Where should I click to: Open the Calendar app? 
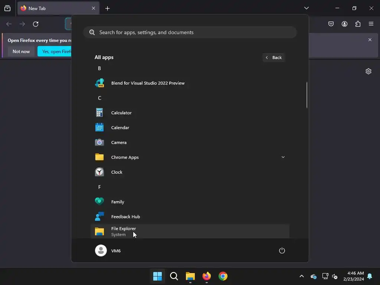click(190, 128)
